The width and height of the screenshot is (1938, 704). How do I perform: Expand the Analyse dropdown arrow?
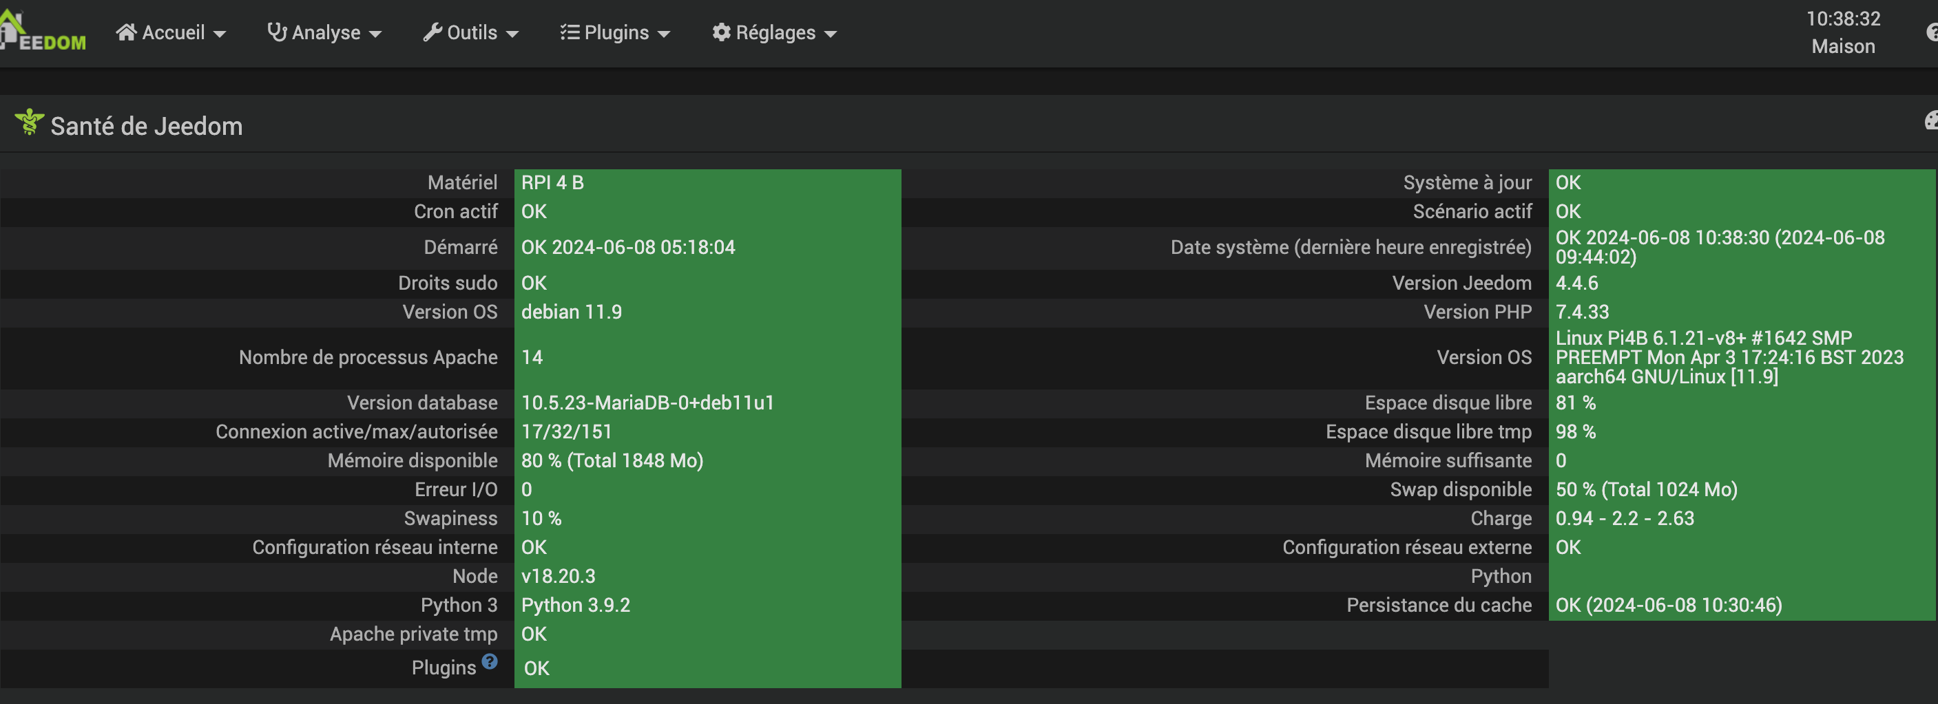click(x=375, y=34)
